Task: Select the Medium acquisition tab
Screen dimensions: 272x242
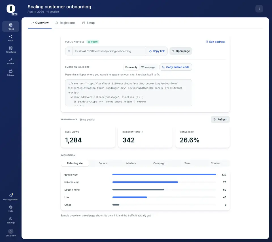Action: click(131, 163)
